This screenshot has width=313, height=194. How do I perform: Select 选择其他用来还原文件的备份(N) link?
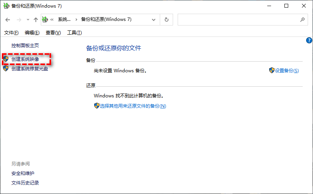pos(133,106)
